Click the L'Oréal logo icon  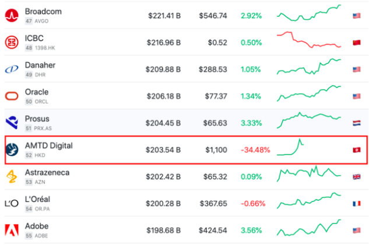pos(12,204)
